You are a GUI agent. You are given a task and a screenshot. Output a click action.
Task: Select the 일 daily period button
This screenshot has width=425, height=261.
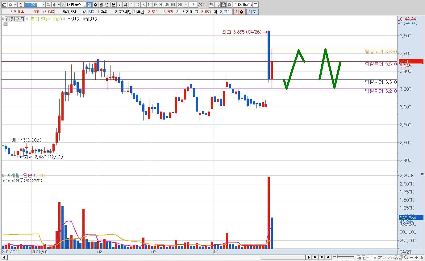[90, 5]
